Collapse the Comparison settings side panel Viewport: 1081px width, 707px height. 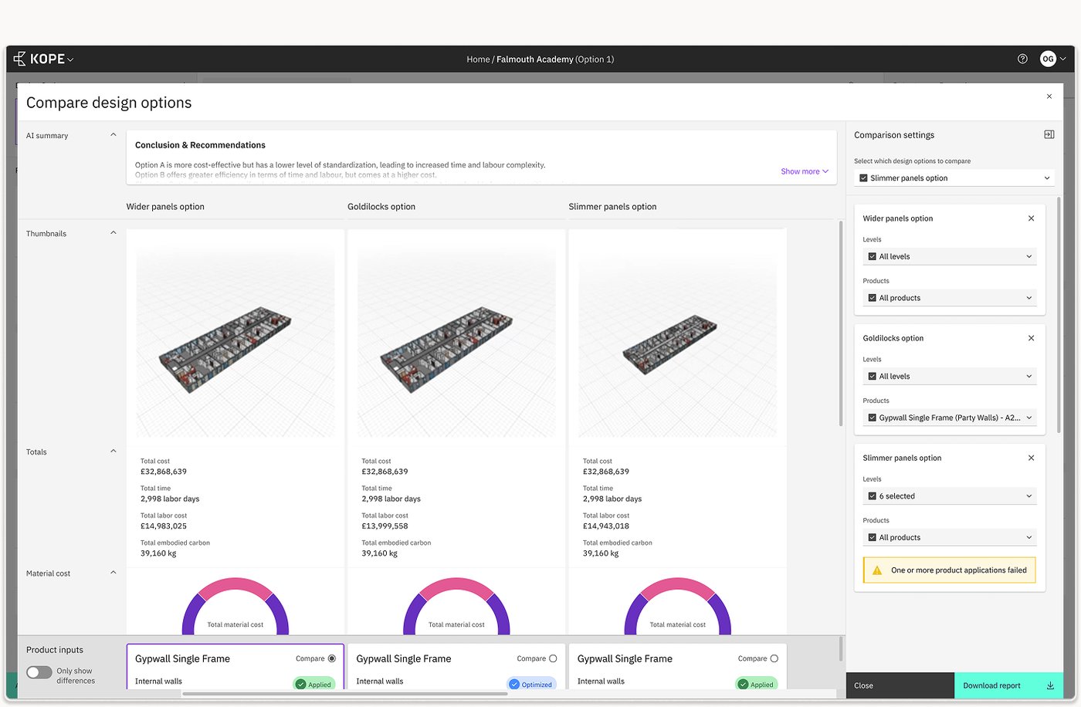(1049, 134)
